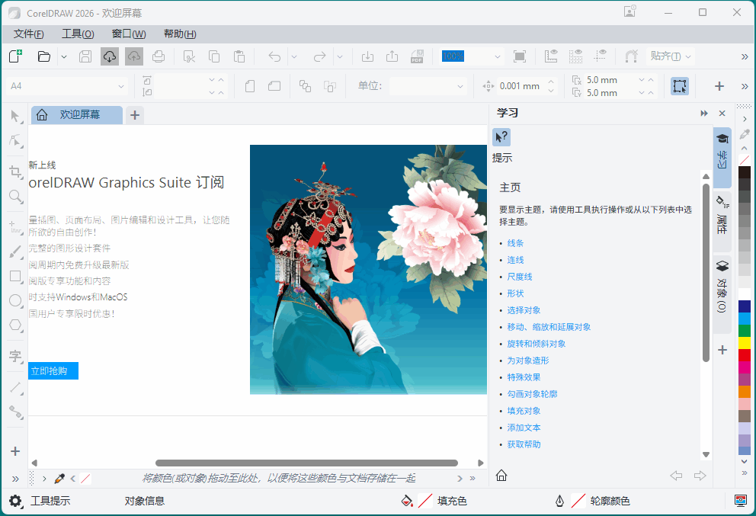Select the Zoom magnifier tool
The image size is (756, 516).
pyautogui.click(x=15, y=197)
